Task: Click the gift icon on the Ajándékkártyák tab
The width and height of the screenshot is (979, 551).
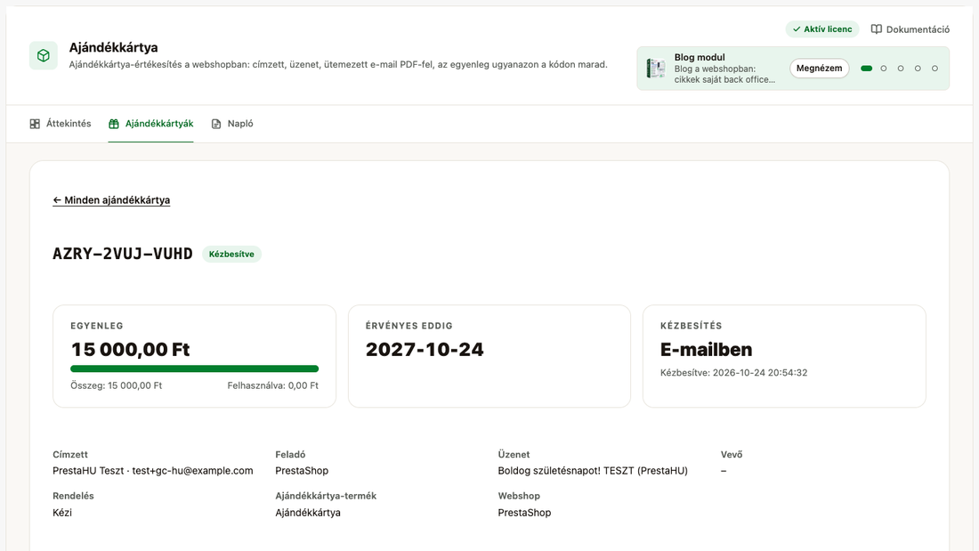Action: click(x=114, y=124)
